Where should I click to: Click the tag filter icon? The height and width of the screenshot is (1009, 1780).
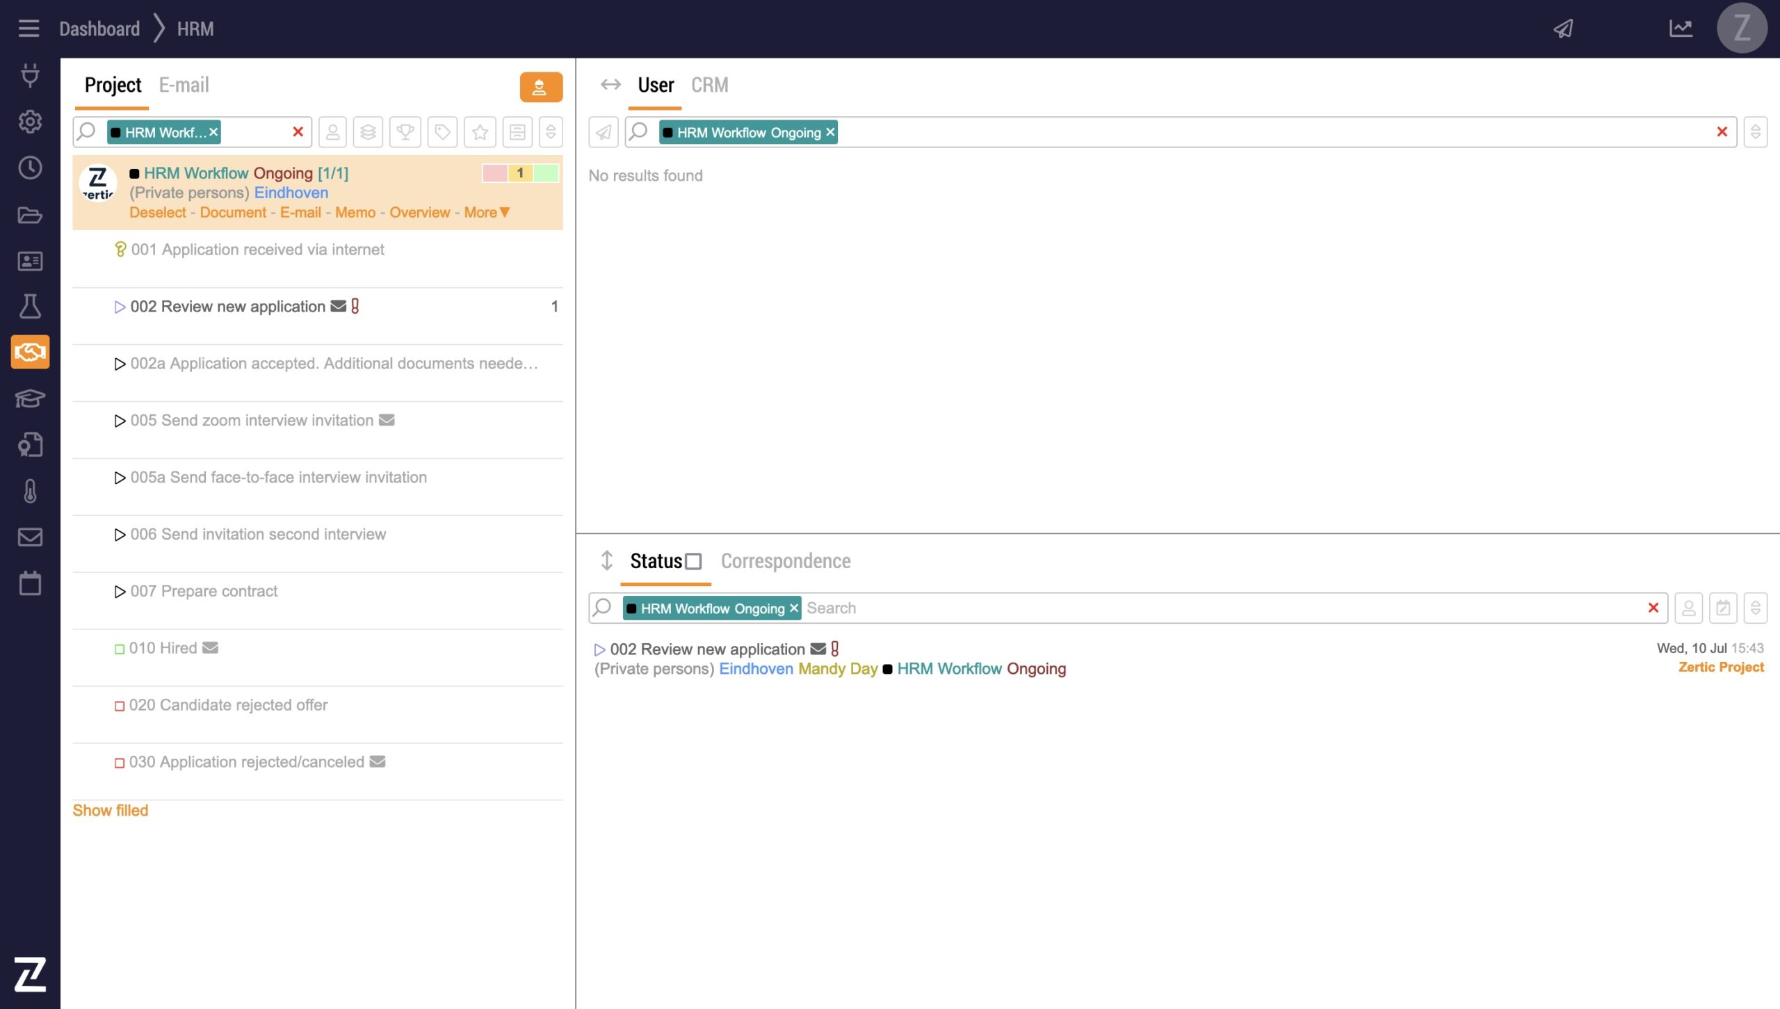tap(442, 132)
